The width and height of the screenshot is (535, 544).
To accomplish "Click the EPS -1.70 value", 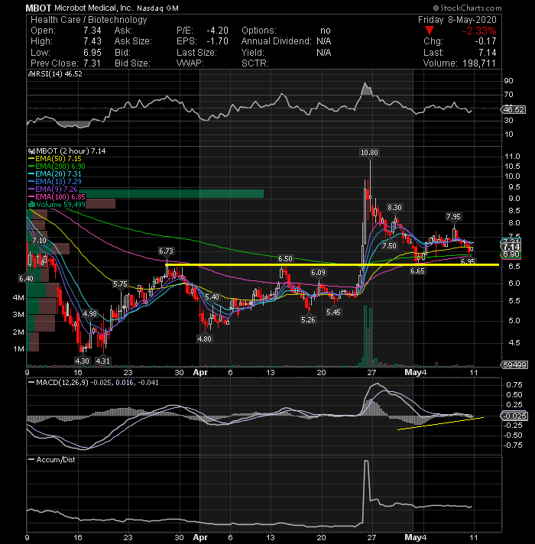I will point(217,41).
